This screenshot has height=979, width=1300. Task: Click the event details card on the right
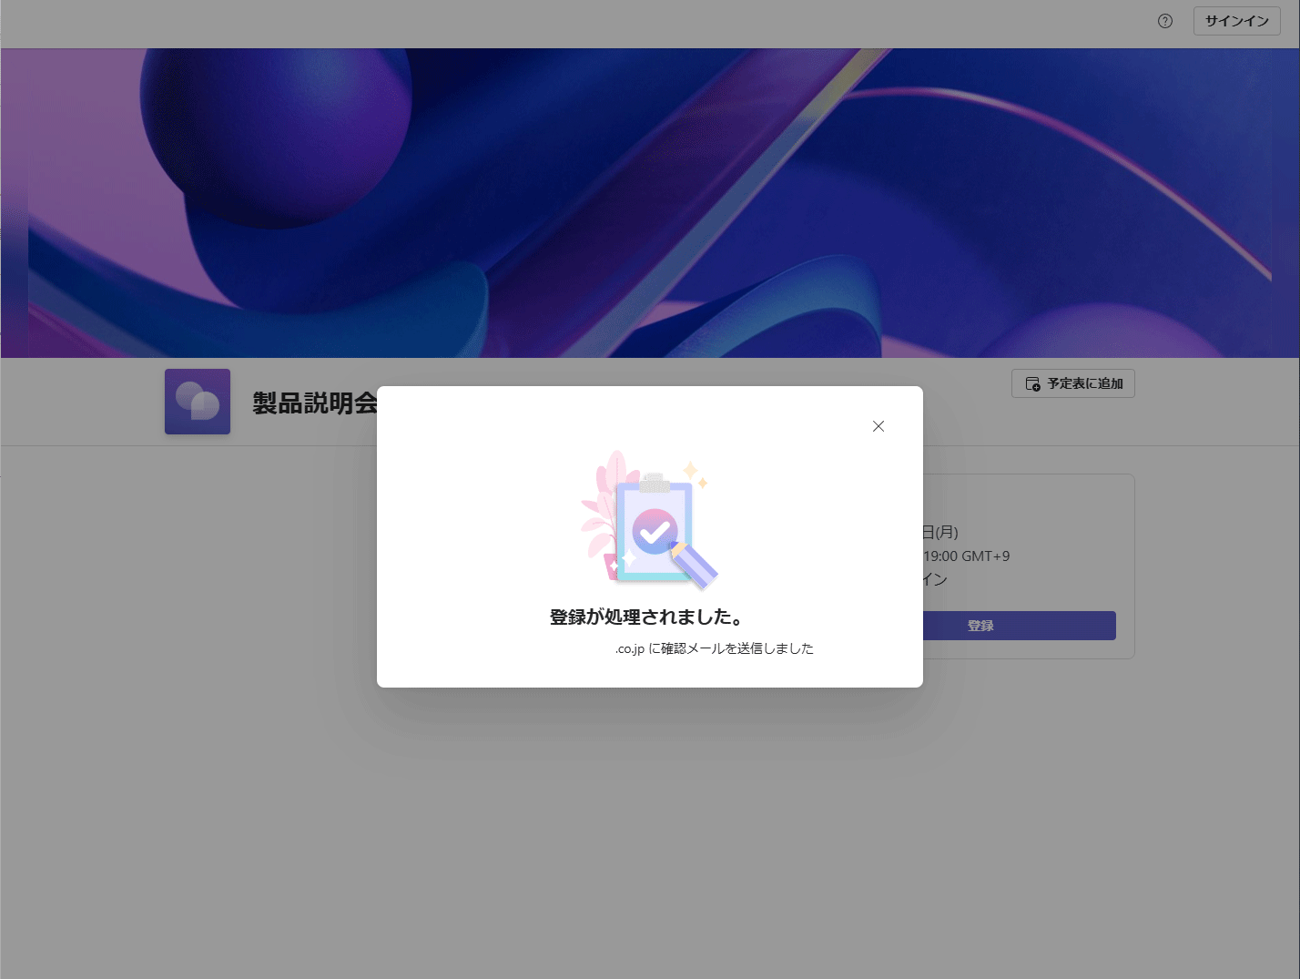pos(1029,565)
